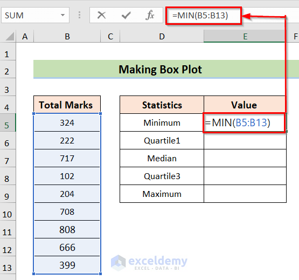Select column A header
The image size is (299, 280).
pyautogui.click(x=25, y=36)
